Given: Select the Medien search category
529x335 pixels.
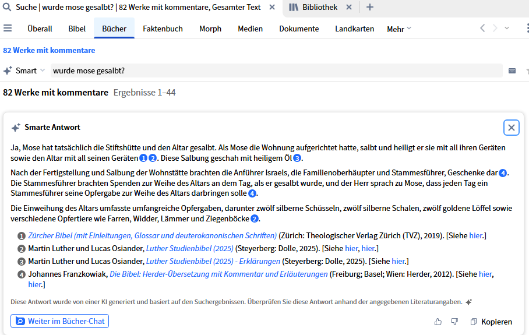Looking at the screenshot, I should tap(250, 29).
